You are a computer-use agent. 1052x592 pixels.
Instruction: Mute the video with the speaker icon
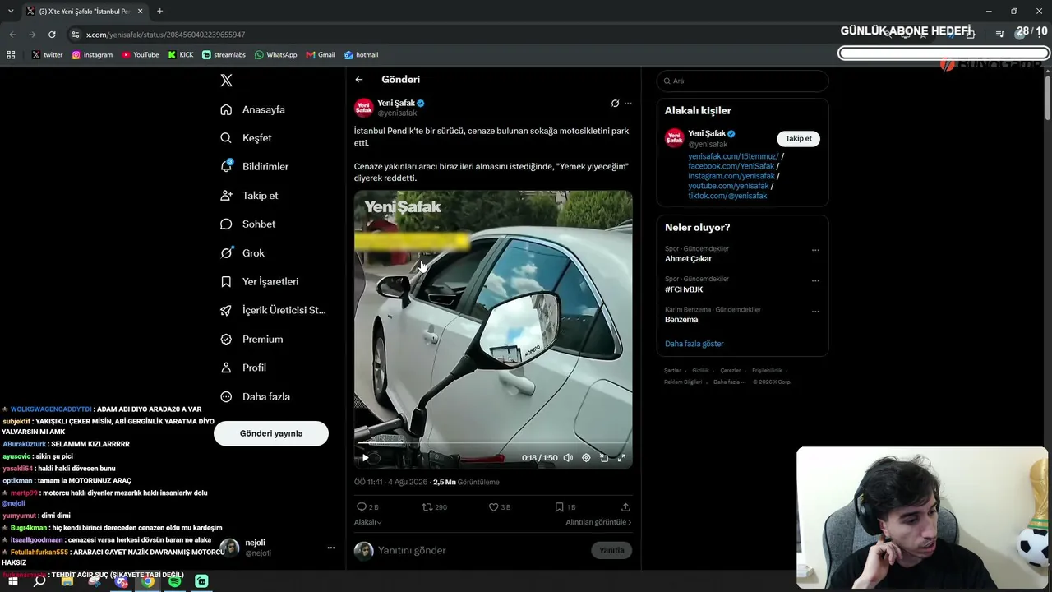(x=568, y=458)
